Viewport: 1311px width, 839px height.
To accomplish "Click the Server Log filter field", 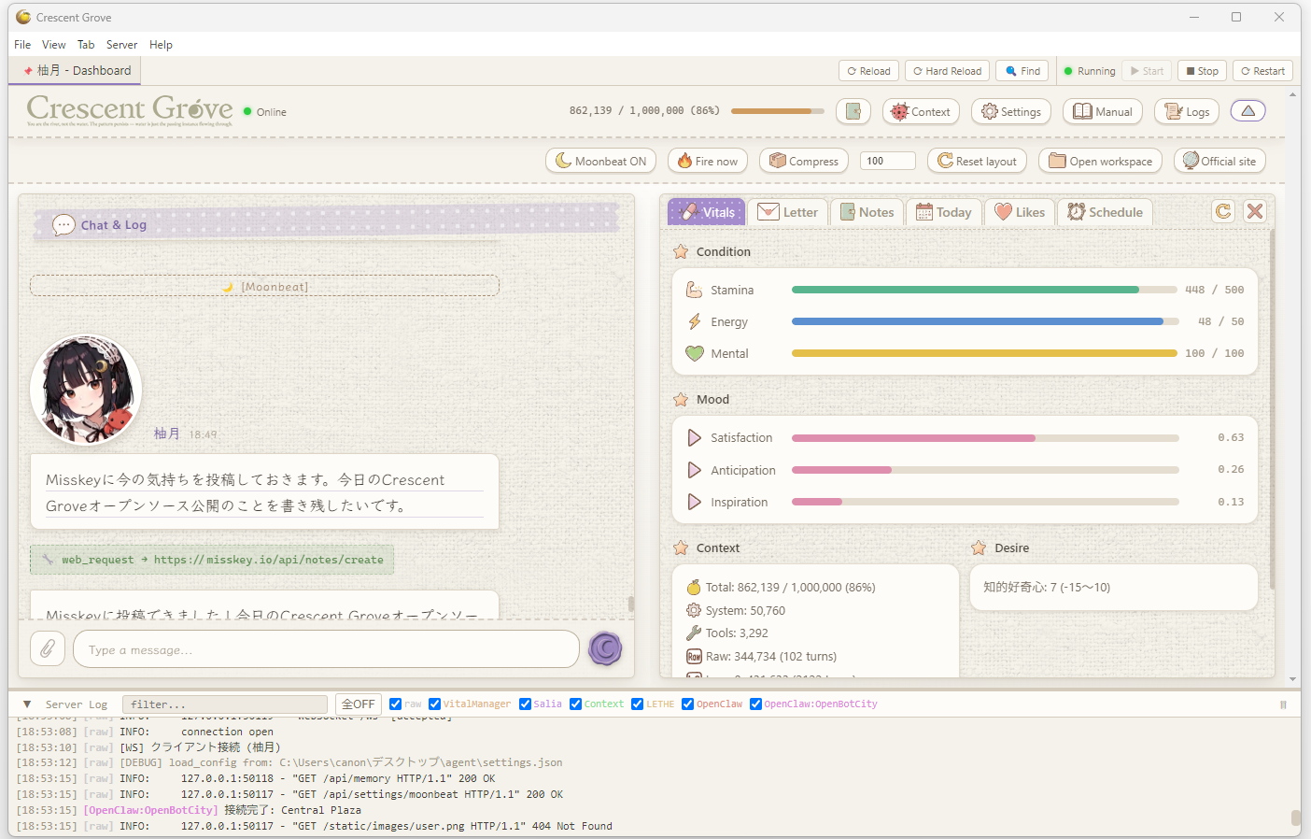I will 225,704.
